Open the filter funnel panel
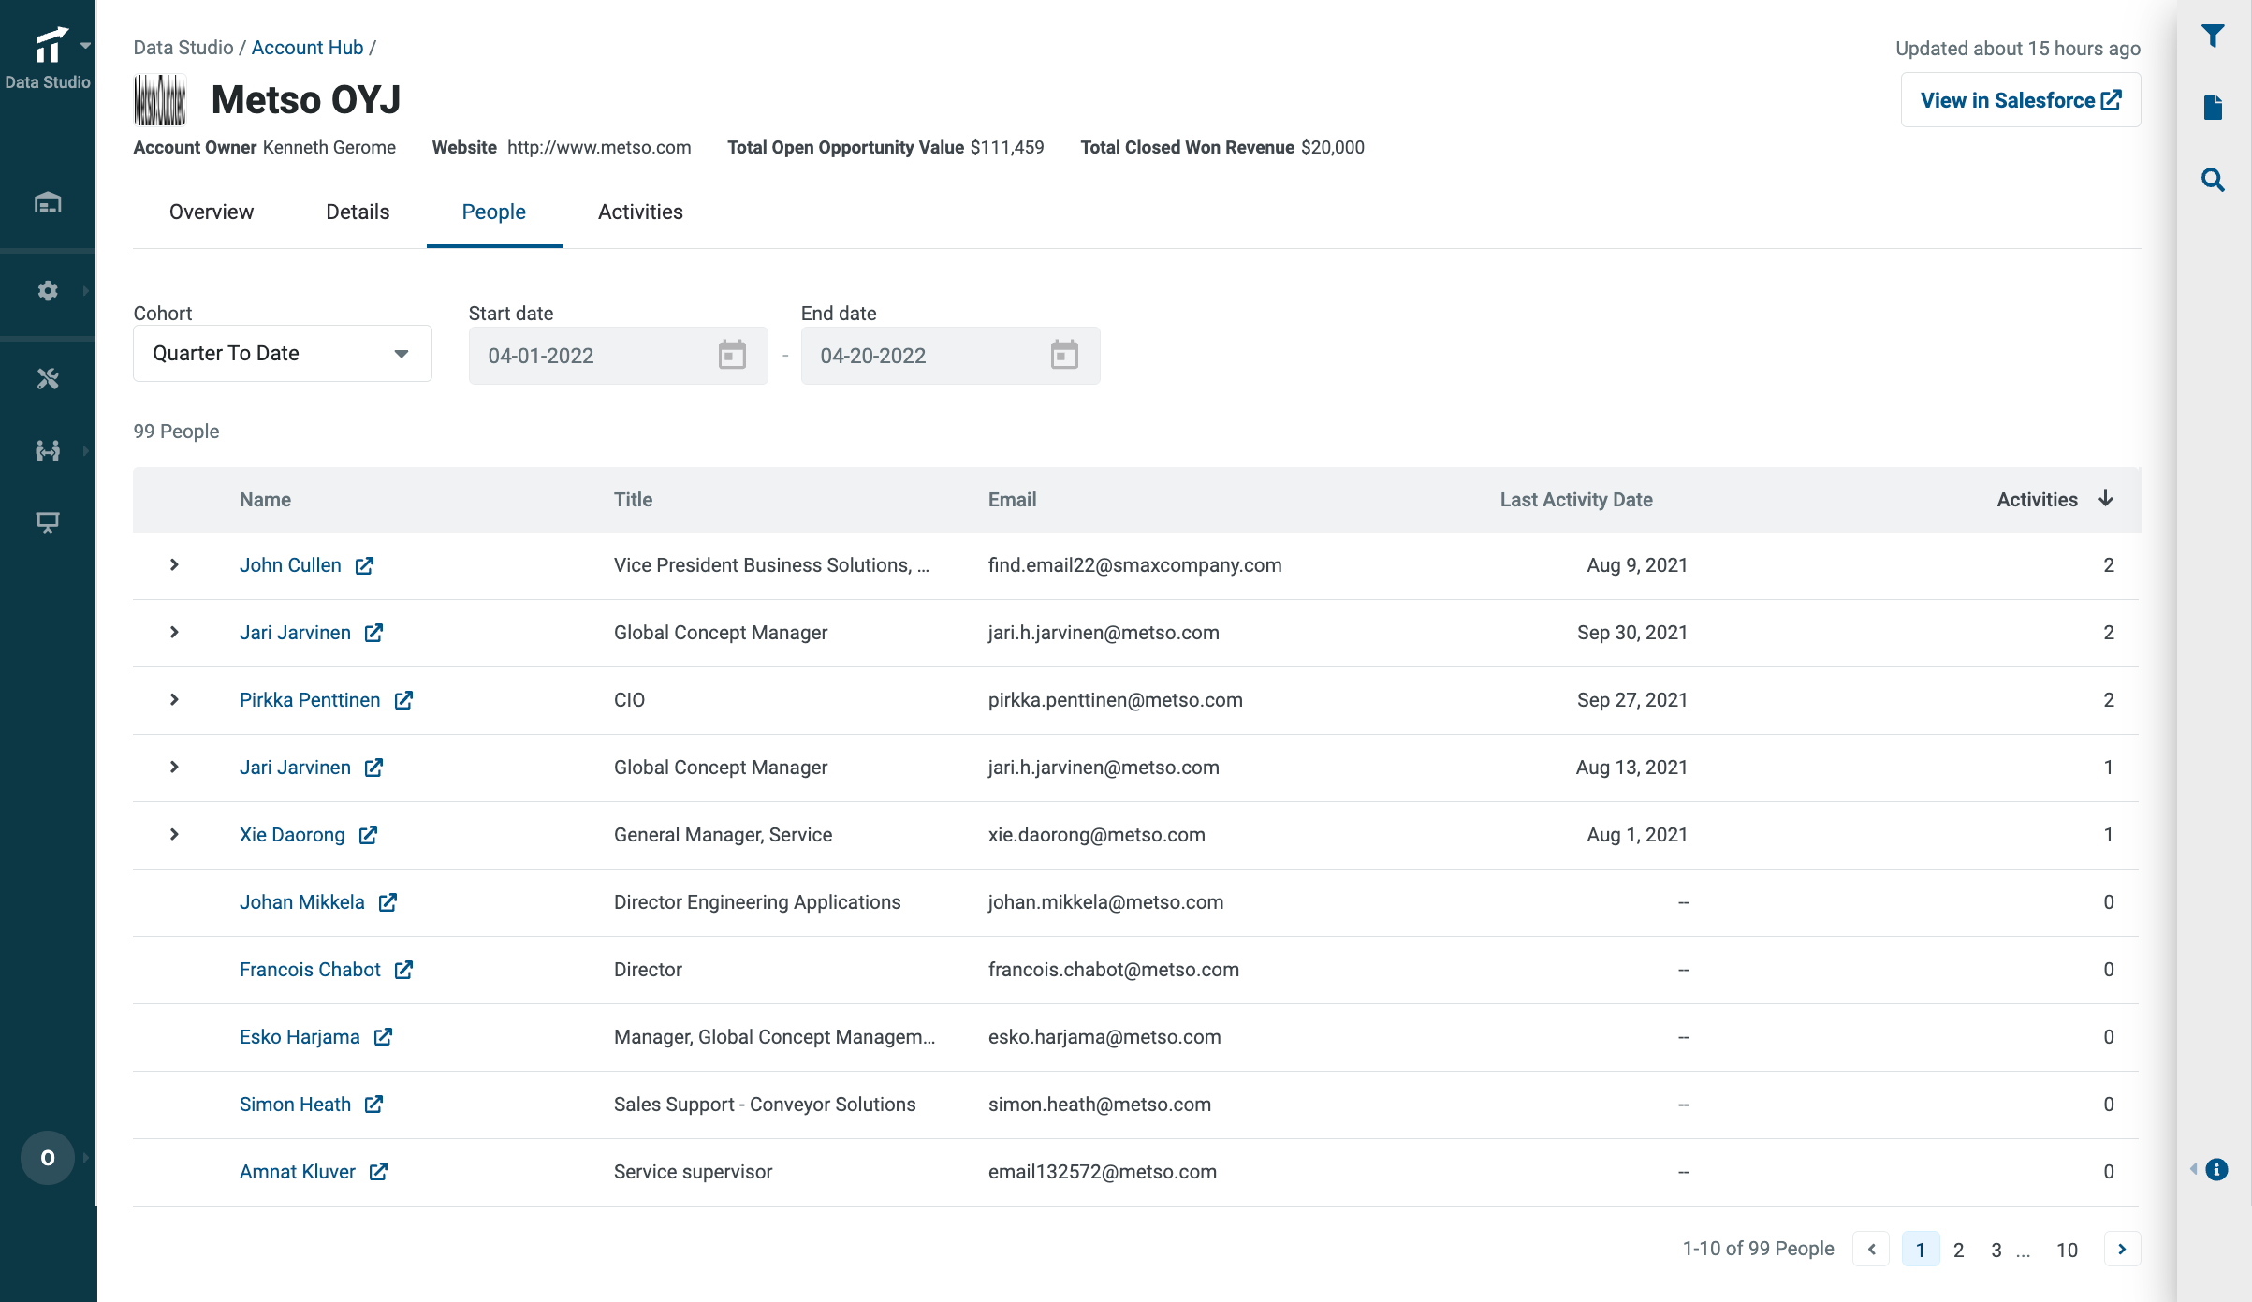The height and width of the screenshot is (1302, 2252). 2213,36
